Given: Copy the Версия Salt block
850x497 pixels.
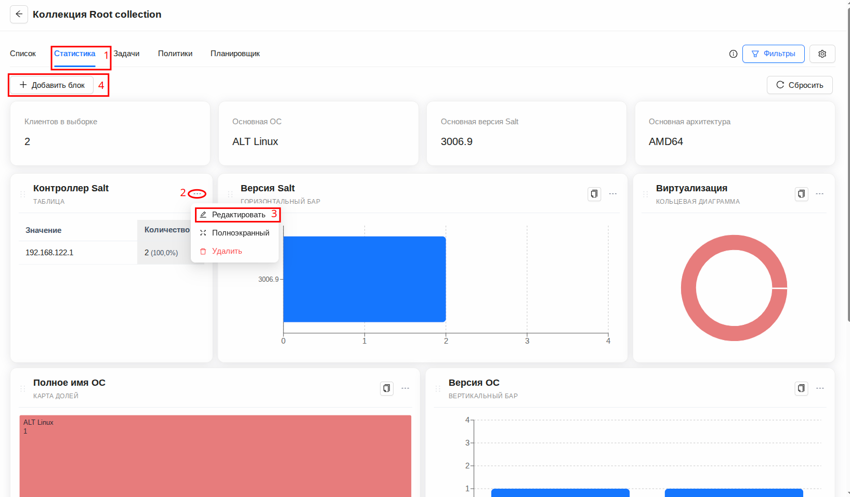Looking at the screenshot, I should coord(594,194).
